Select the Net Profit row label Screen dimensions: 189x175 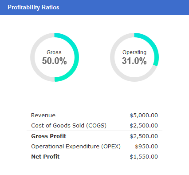45,157
